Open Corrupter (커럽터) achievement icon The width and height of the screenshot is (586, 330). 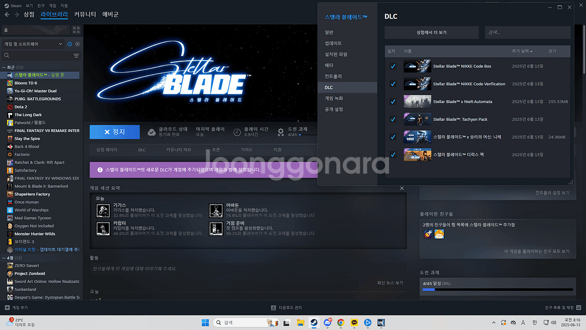[x=103, y=229]
